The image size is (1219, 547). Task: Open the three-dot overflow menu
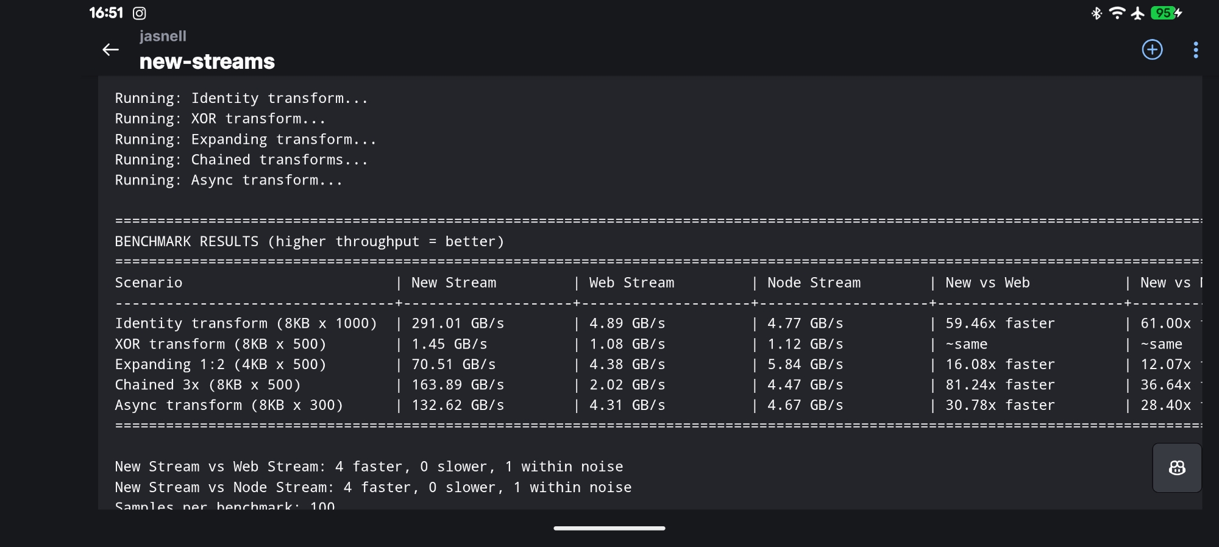pyautogui.click(x=1195, y=50)
